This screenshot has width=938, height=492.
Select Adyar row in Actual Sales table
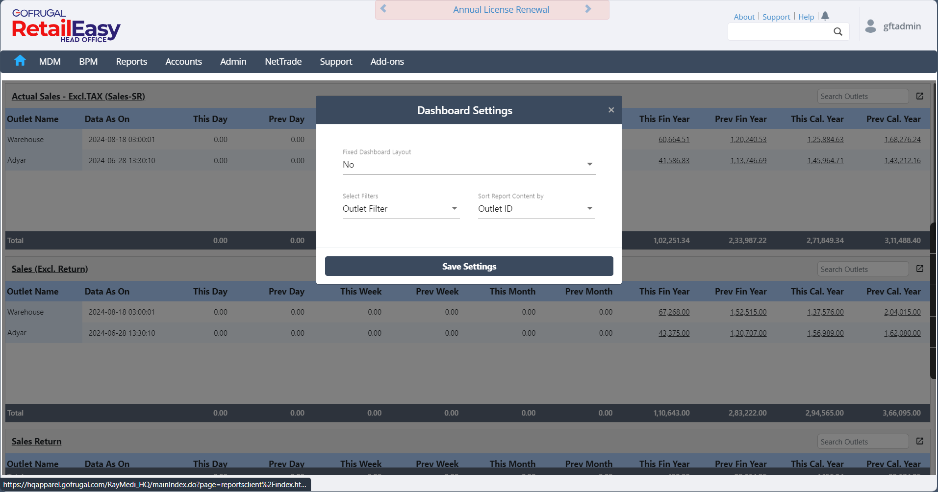468,161
